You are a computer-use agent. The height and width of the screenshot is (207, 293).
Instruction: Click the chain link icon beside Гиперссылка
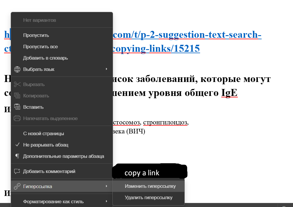tap(17, 186)
